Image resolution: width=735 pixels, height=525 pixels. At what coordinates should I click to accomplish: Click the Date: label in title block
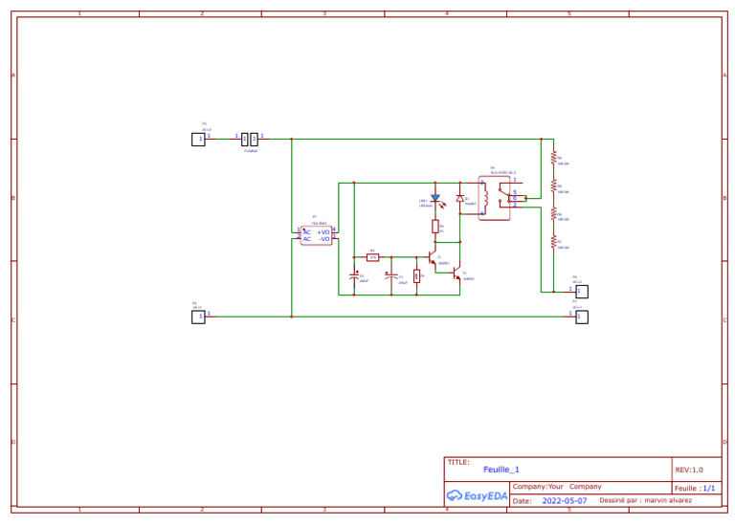[523, 501]
